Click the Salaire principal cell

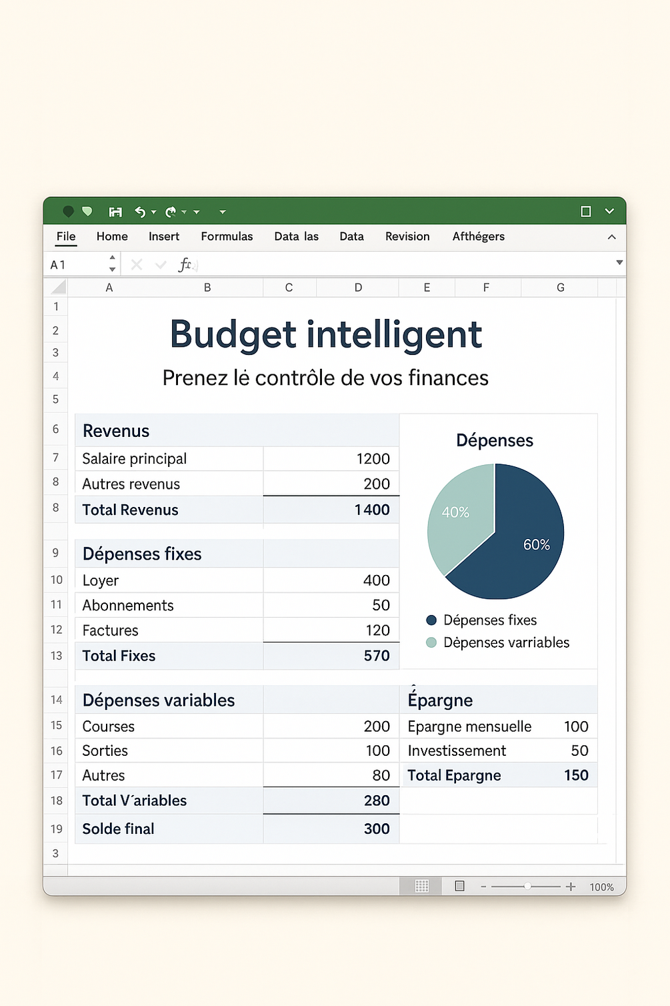point(169,459)
